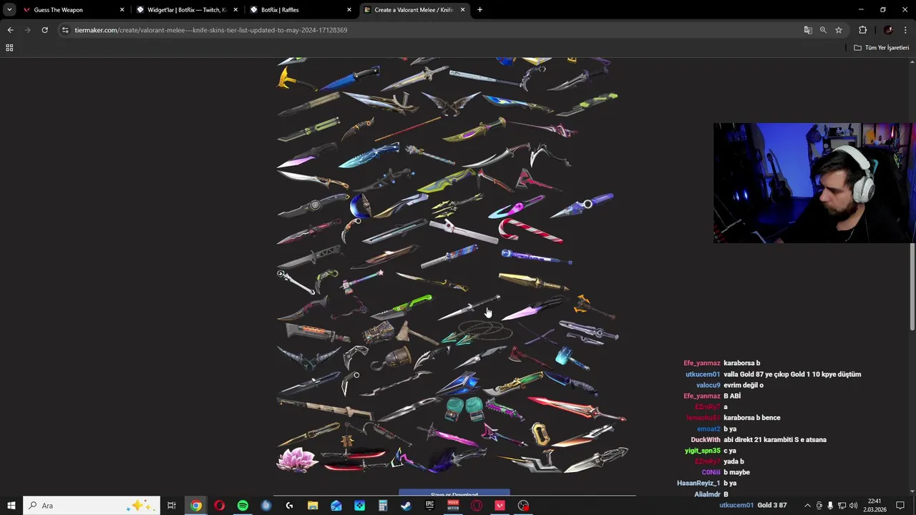Viewport: 916px width, 515px height.
Task: Open Google Chrome from the taskbar
Action: pyautogui.click(x=195, y=506)
